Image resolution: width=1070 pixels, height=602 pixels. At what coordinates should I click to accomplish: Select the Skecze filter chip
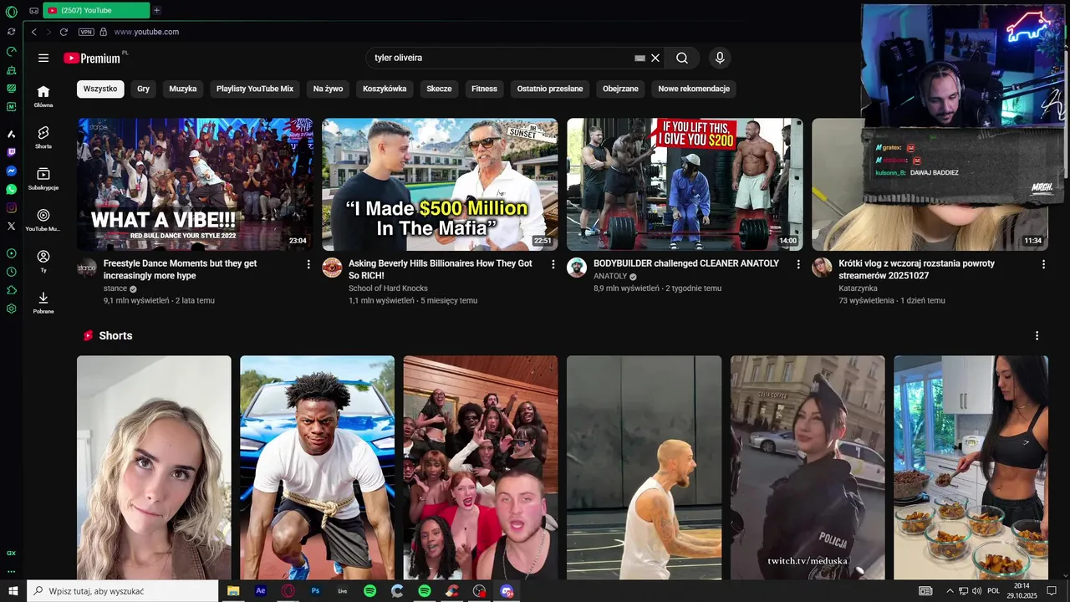pyautogui.click(x=439, y=89)
